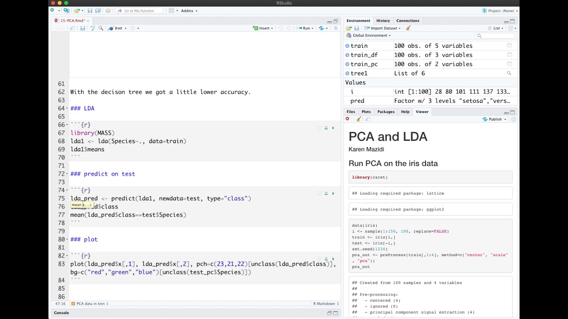The width and height of the screenshot is (568, 319).
Task: Click Knit to render the document
Action: (x=115, y=28)
